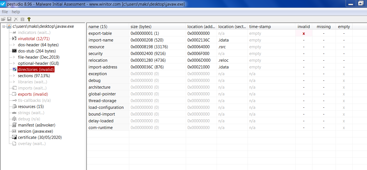Open the file menu
The image size is (367, 170).
click(x=5, y=12)
